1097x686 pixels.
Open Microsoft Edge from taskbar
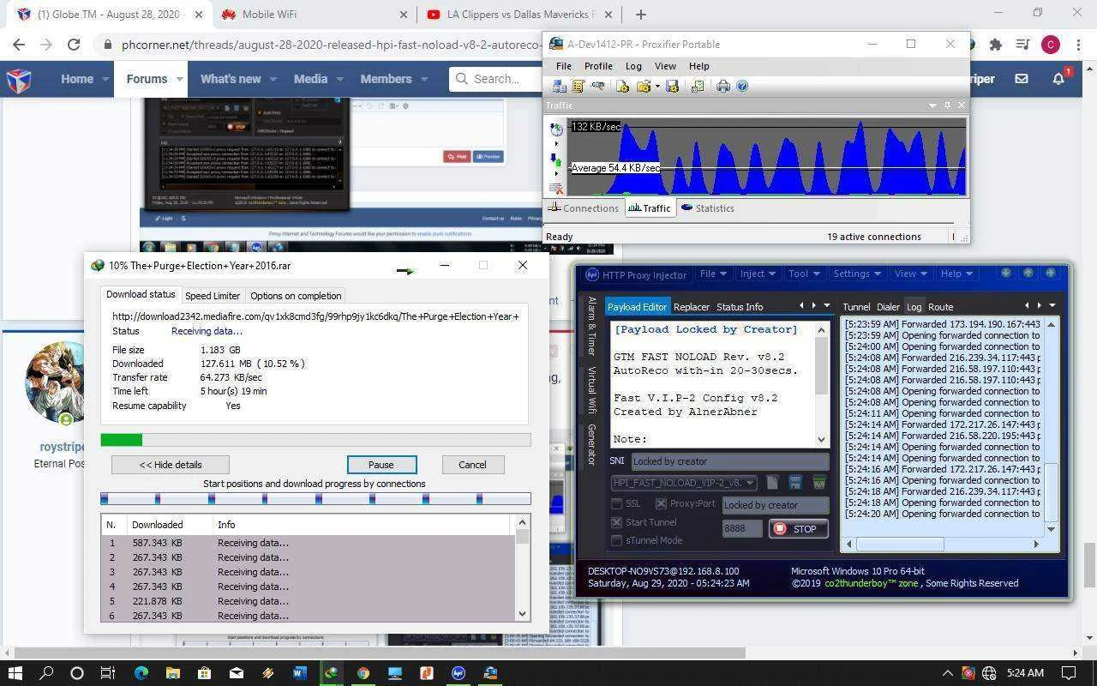point(141,672)
